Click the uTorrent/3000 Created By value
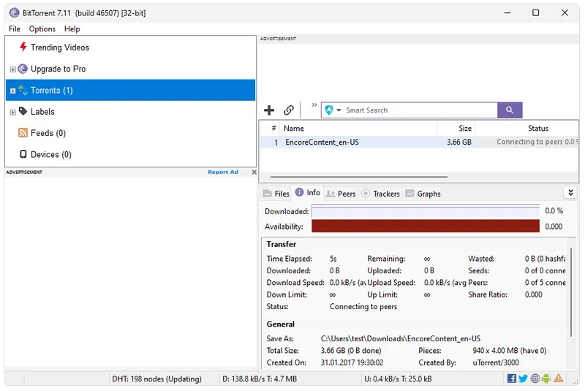Viewport: 585px width, 391px height. (496, 362)
